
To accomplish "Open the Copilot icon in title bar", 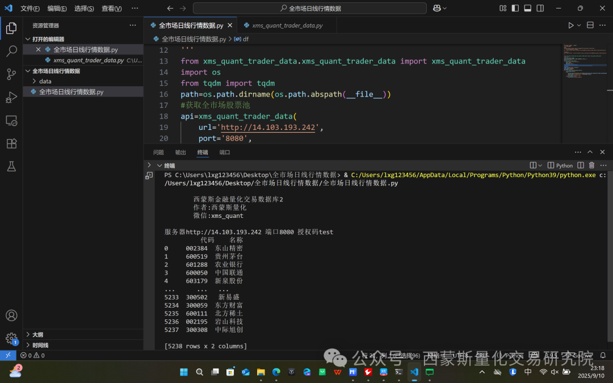I will [x=436, y=8].
